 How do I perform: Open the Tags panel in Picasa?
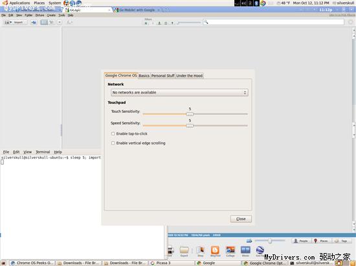point(342,241)
